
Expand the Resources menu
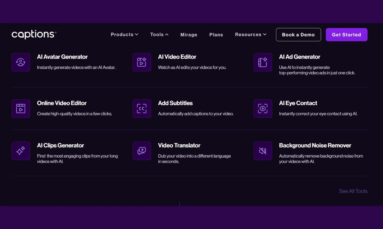[251, 34]
